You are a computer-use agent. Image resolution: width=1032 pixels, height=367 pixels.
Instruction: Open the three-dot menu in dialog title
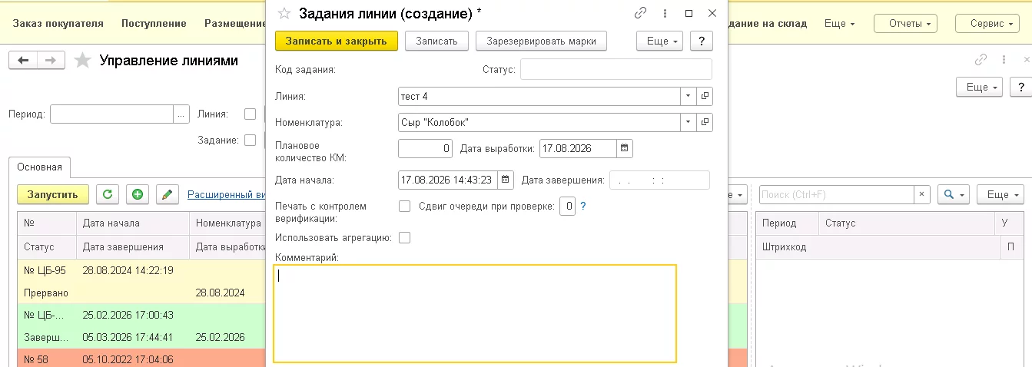coord(665,13)
